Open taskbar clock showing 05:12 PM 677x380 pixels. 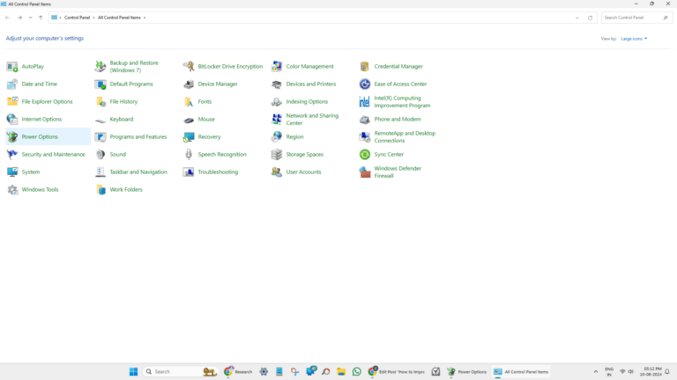[651, 371]
